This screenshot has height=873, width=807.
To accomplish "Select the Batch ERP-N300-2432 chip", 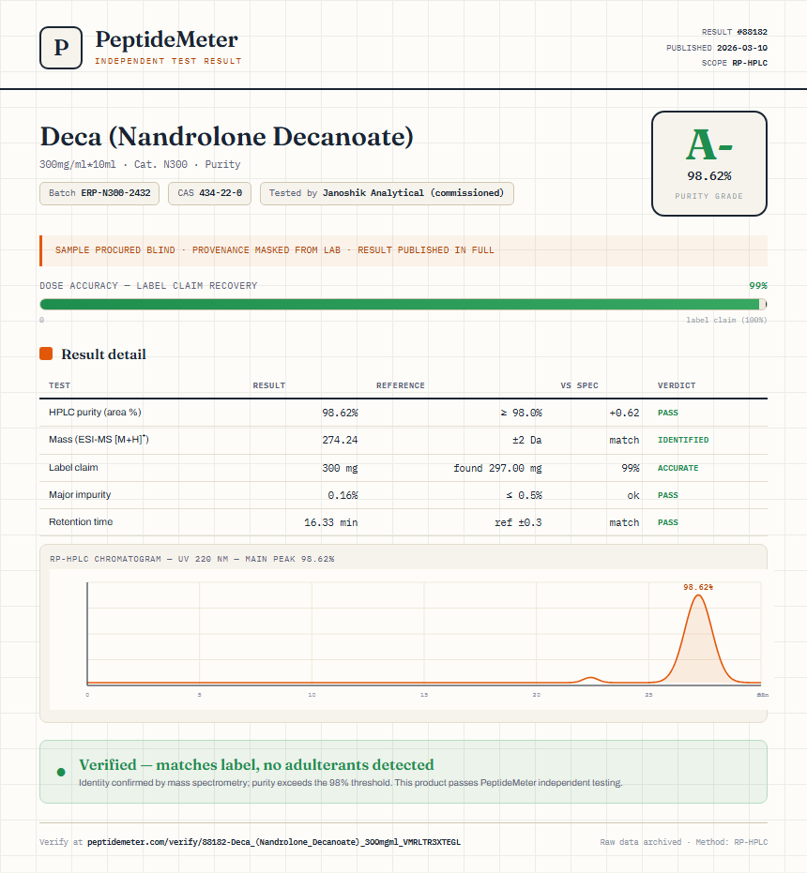I will pos(99,193).
